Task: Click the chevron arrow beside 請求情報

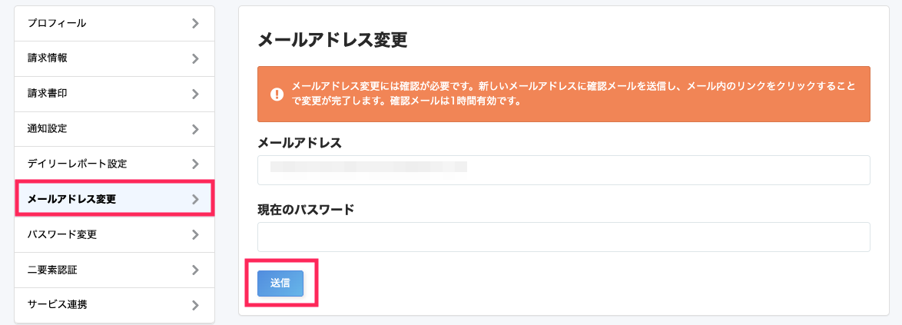Action: click(x=196, y=58)
